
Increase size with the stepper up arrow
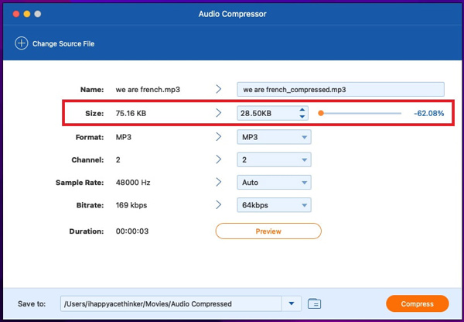click(x=302, y=110)
